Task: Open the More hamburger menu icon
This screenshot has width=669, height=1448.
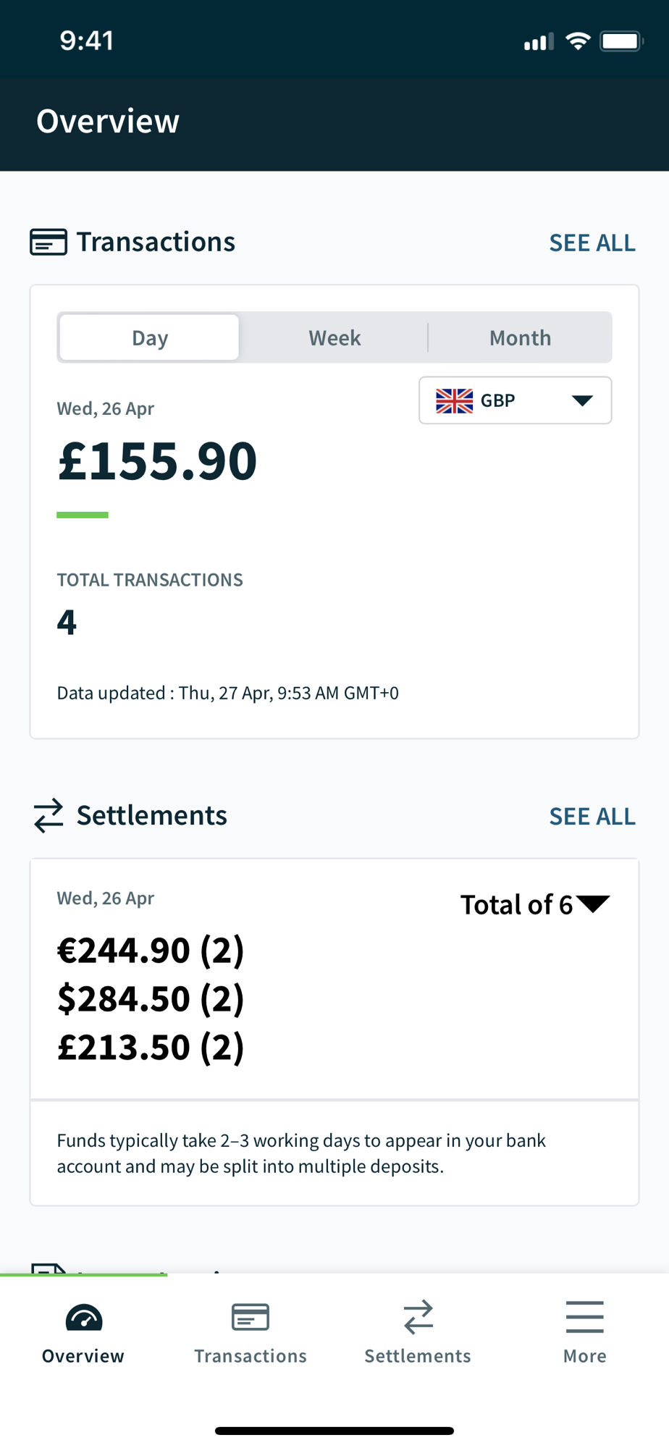Action: coord(584,1318)
